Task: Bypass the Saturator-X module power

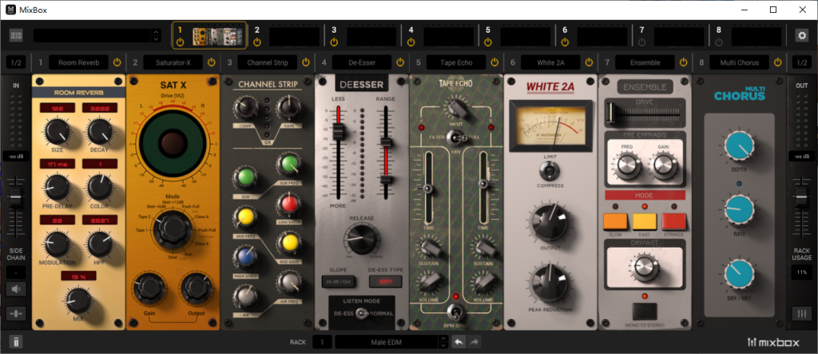Action: point(211,62)
